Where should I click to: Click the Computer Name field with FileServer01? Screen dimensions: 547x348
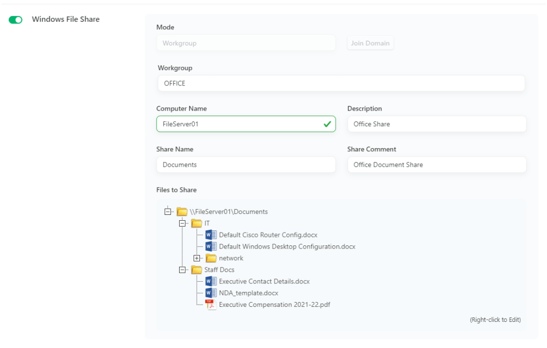[x=241, y=124]
